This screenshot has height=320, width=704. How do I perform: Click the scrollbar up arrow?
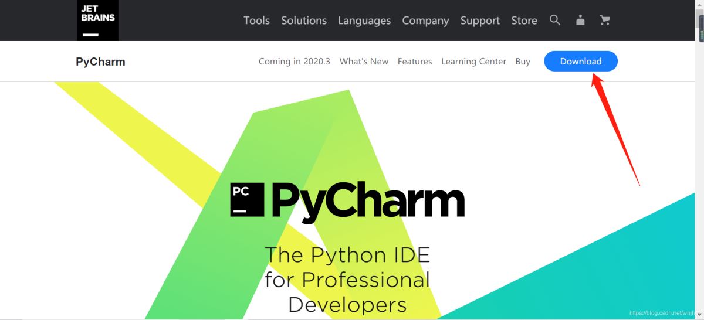point(699,4)
